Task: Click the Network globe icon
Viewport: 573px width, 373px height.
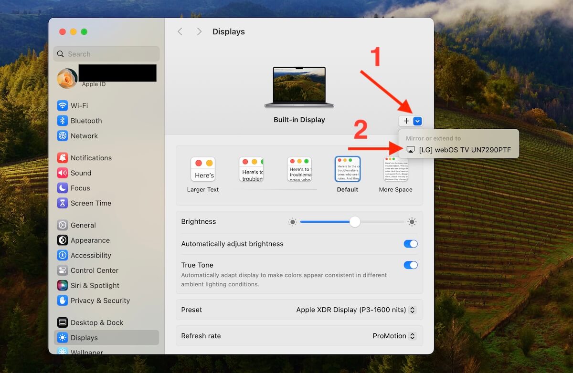Action: pos(63,136)
